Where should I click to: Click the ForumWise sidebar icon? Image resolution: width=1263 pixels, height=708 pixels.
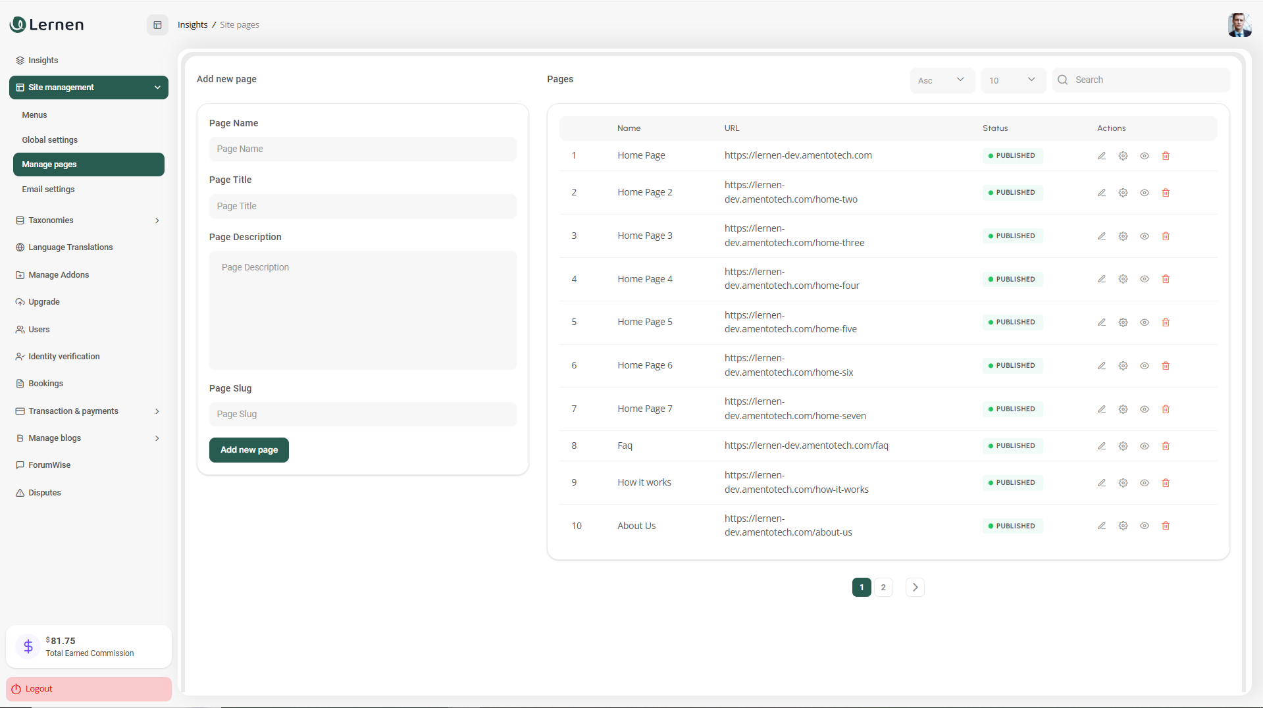point(20,465)
